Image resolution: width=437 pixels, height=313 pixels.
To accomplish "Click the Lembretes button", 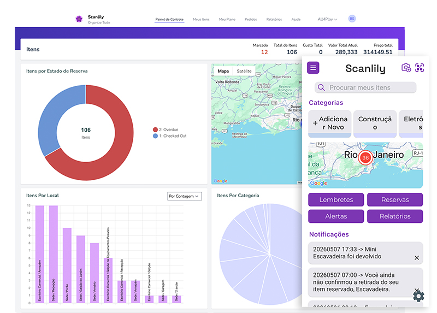I will point(336,199).
